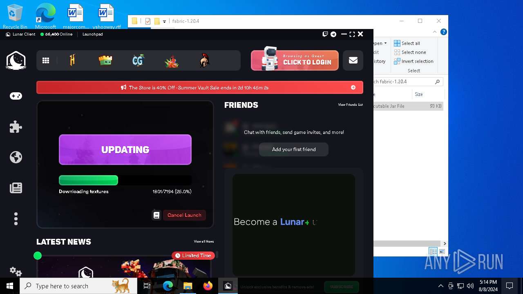Open the globe servers section
The width and height of the screenshot is (523, 294).
click(16, 157)
